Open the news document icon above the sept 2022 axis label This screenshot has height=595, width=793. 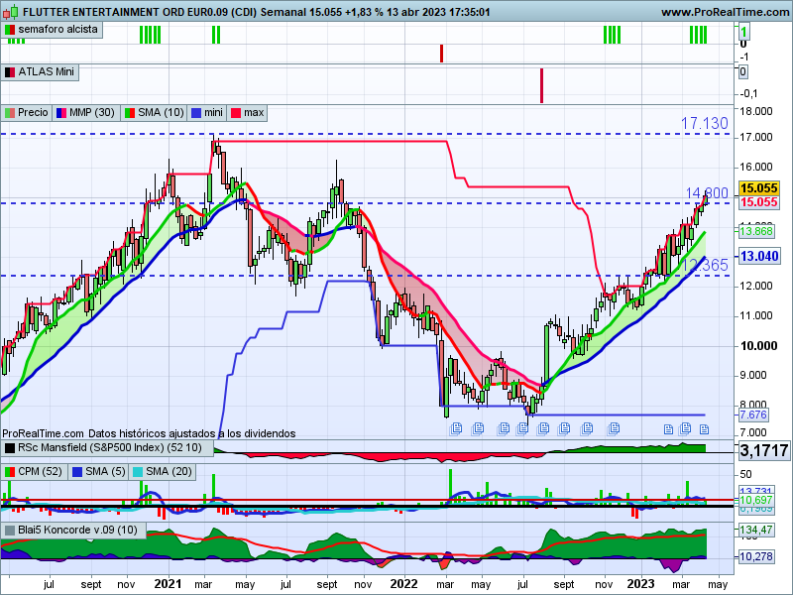(x=563, y=429)
